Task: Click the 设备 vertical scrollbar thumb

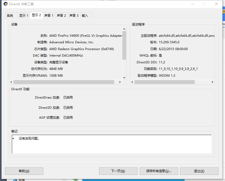Action: [124, 45]
